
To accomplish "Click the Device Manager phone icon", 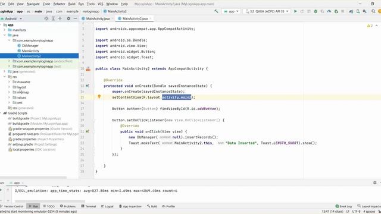I will click(358, 11).
